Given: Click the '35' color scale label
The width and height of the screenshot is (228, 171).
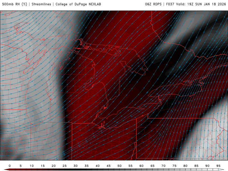Looking at the screenshot, I should click(87, 166).
